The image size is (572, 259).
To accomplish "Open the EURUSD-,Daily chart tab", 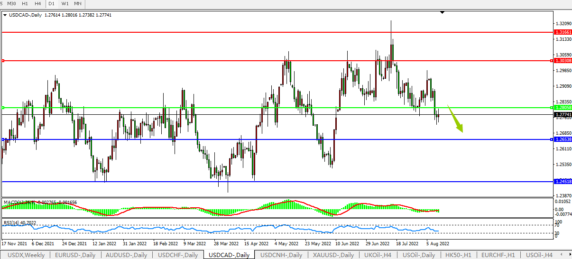I will click(x=75, y=255).
